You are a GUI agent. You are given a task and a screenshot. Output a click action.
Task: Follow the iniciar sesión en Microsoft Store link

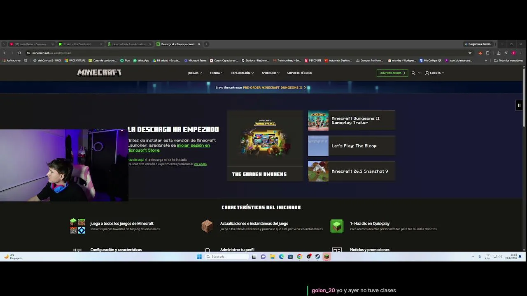tap(169, 148)
